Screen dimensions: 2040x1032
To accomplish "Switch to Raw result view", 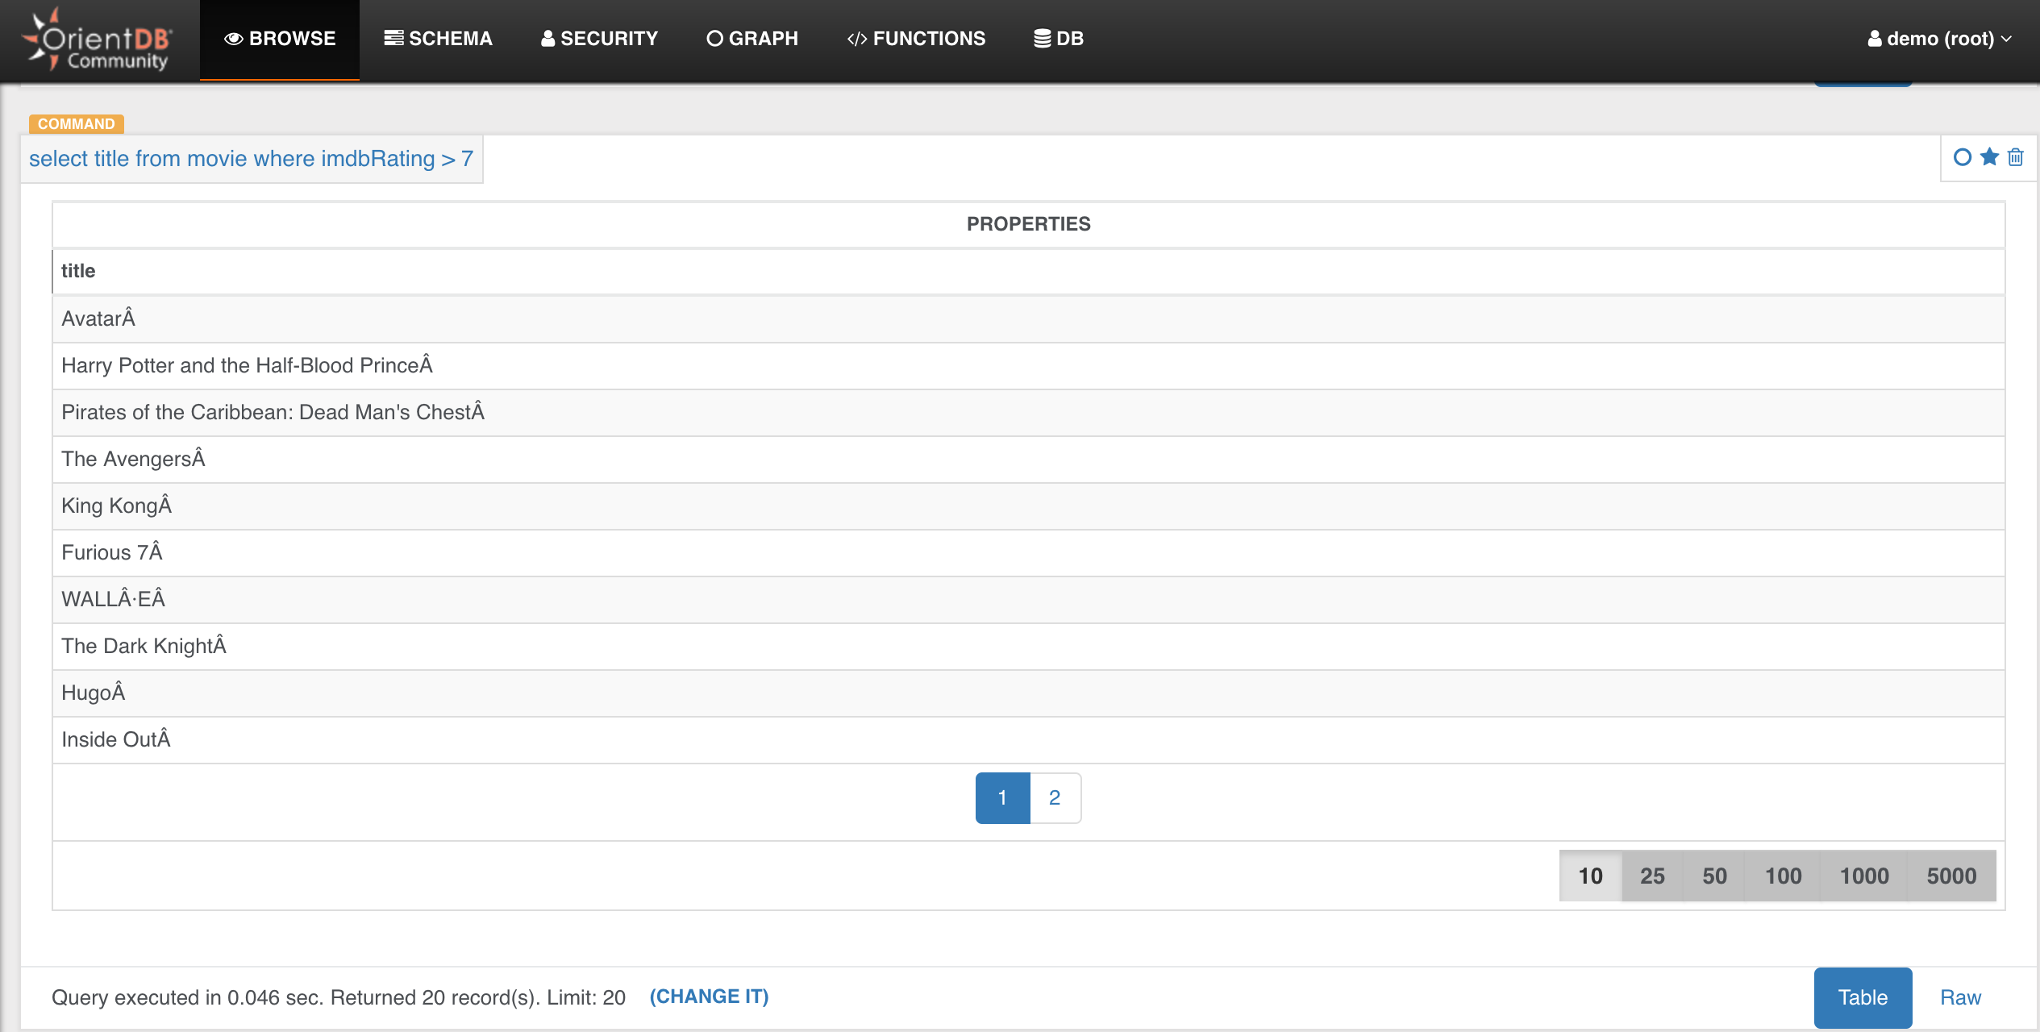I will click(1960, 997).
